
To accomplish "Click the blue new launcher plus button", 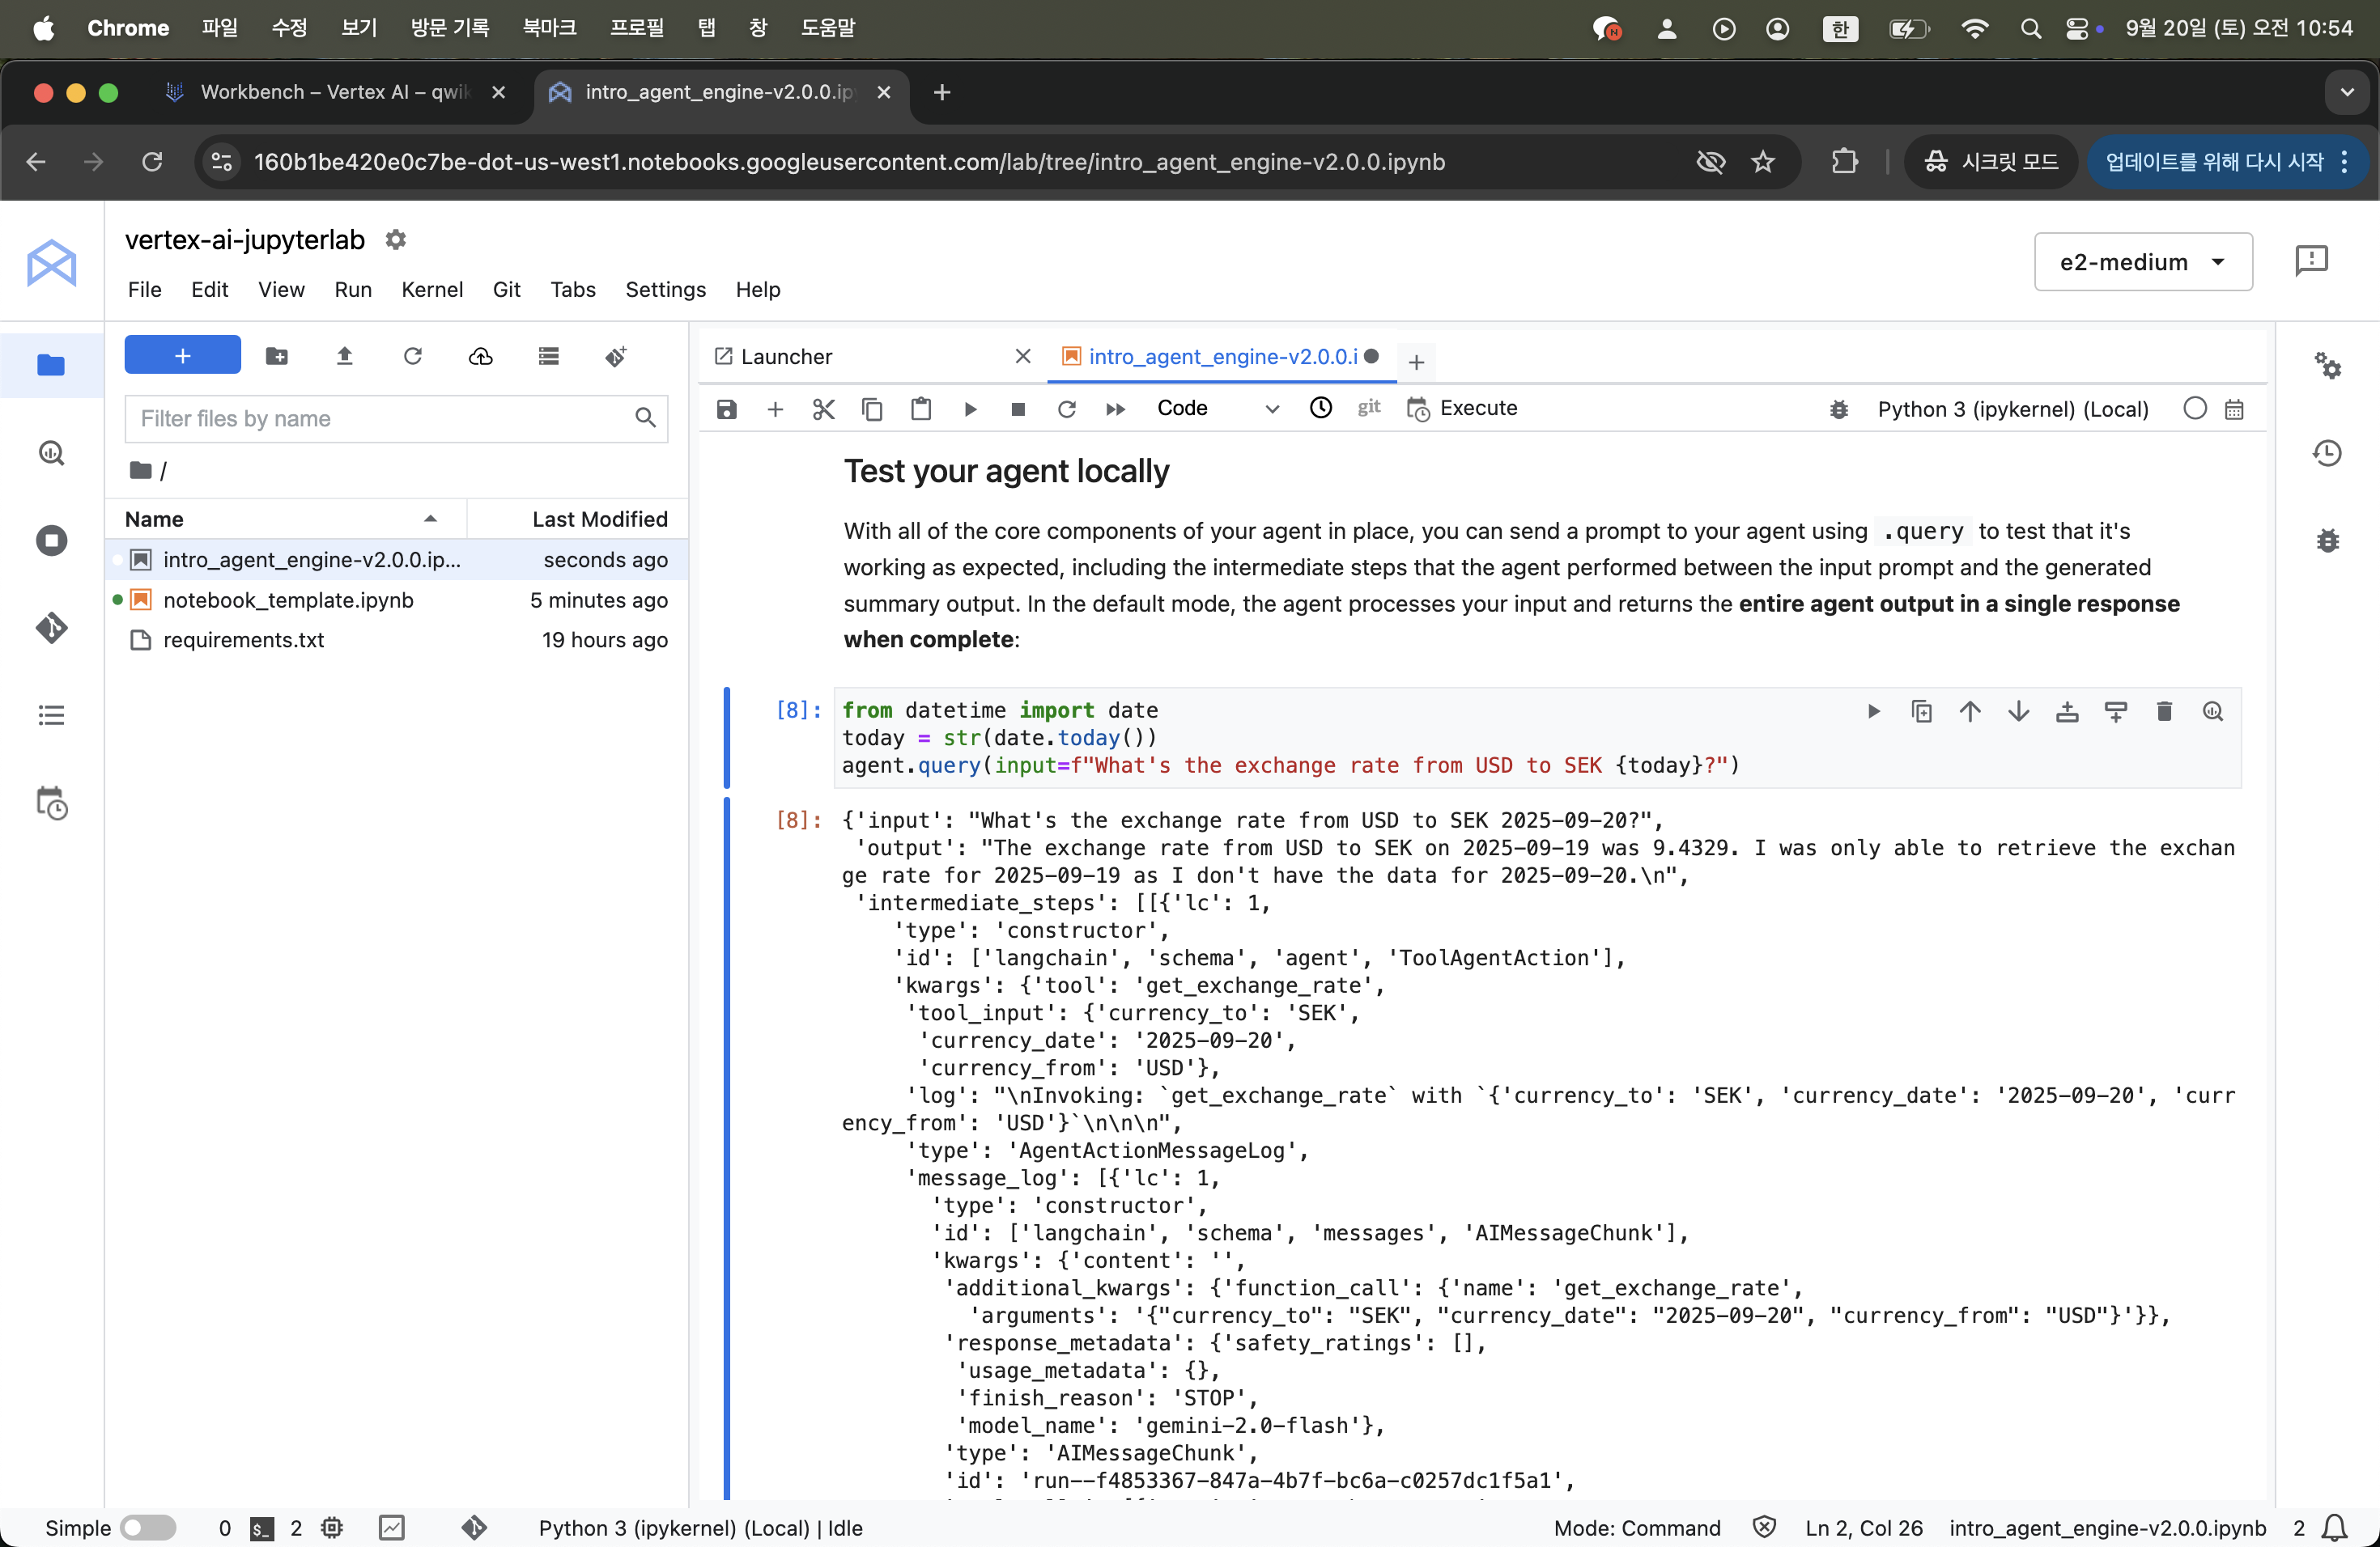I will [182, 356].
